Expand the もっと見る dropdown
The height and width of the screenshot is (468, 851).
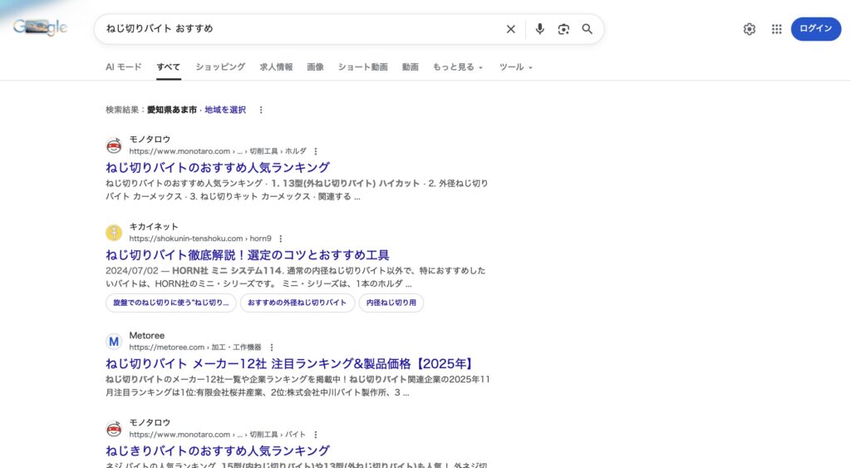pos(457,67)
